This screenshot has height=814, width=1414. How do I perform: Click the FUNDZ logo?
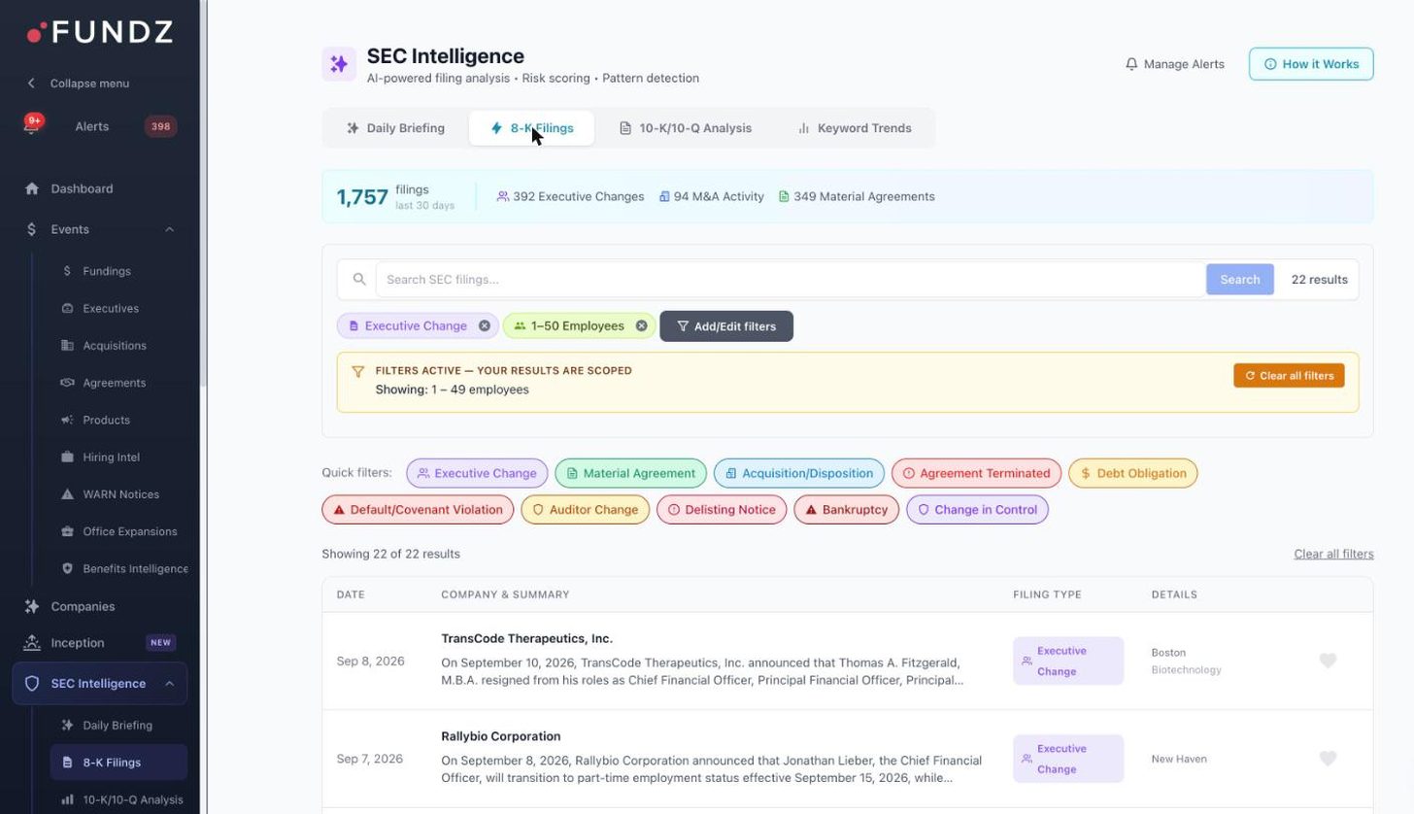[100, 32]
